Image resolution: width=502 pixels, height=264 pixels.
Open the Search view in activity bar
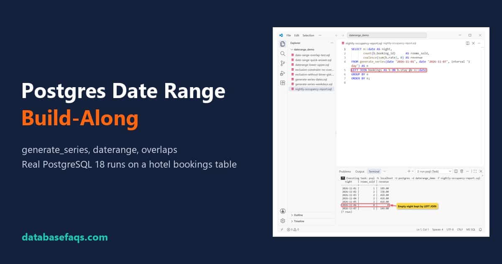[283, 54]
